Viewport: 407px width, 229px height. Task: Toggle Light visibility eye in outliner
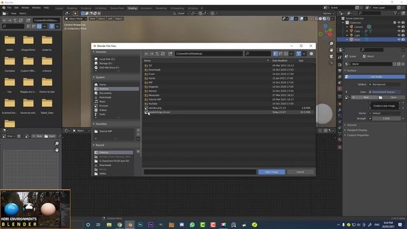tap(399, 36)
